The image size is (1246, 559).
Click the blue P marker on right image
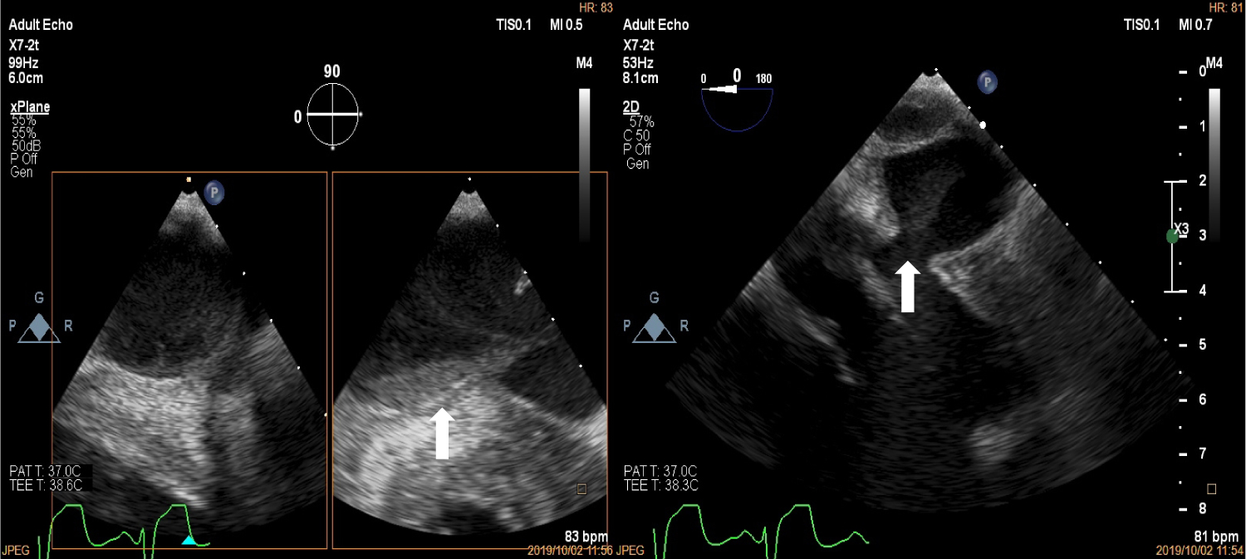(987, 81)
